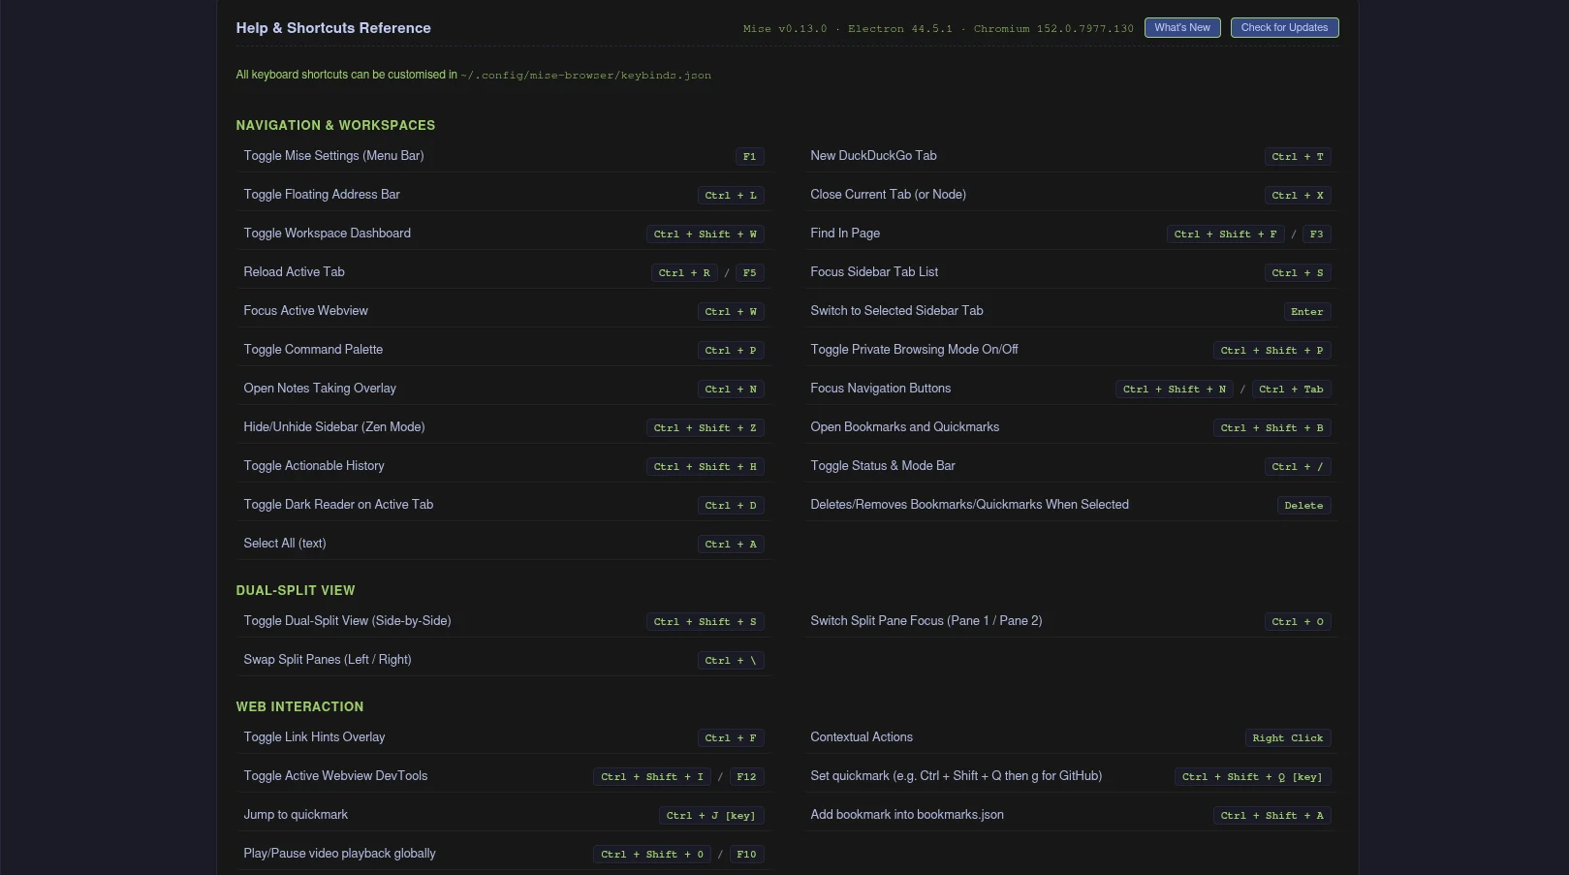Click the What's New button

tap(1181, 28)
